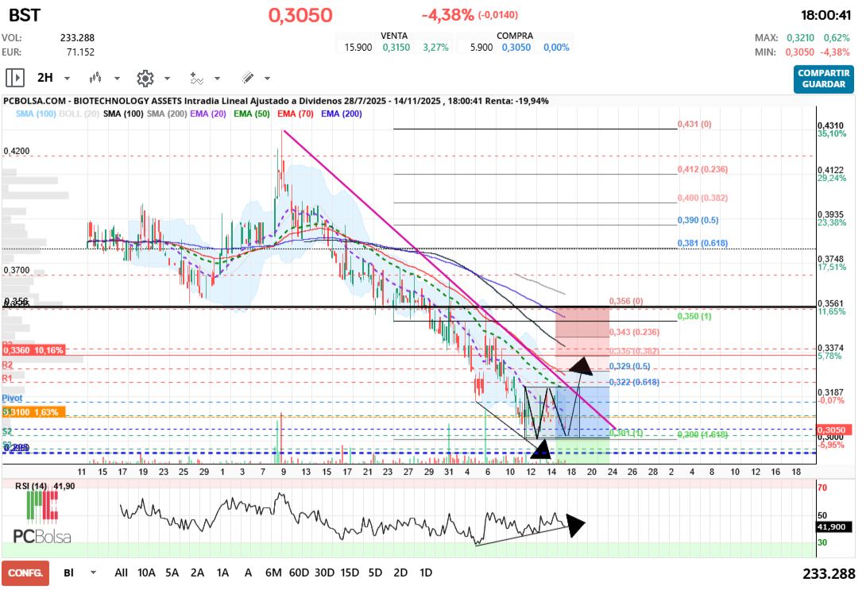Image resolution: width=866 pixels, height=590 pixels.
Task: Click the VENTA price quote
Action: pyautogui.click(x=393, y=41)
